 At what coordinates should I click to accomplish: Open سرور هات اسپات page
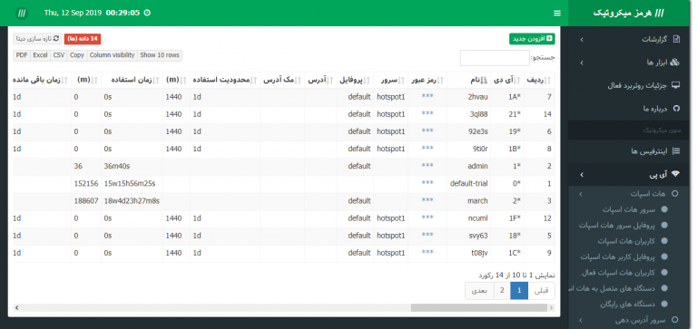[629, 209]
